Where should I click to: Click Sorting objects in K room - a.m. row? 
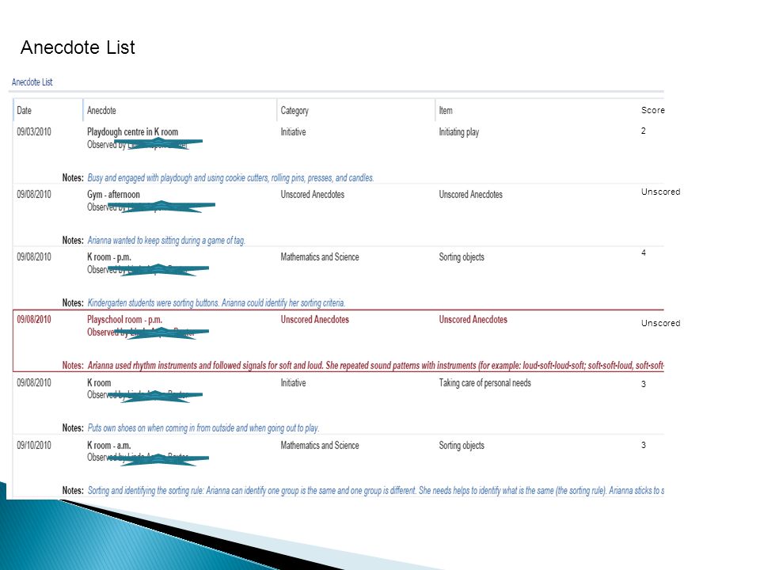click(462, 446)
